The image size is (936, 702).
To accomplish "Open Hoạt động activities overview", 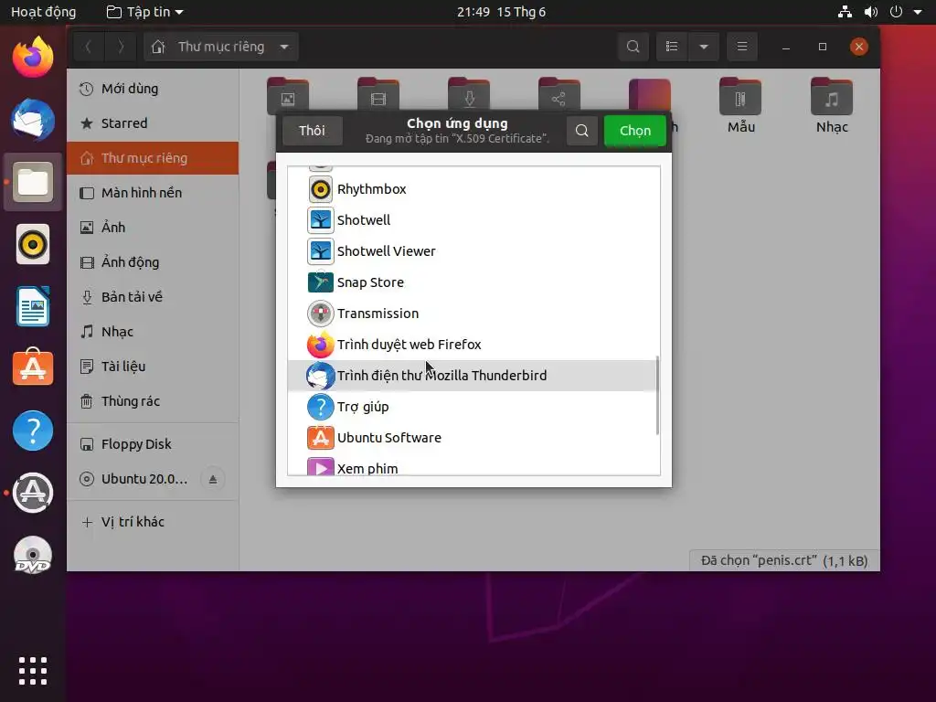I will [x=44, y=12].
